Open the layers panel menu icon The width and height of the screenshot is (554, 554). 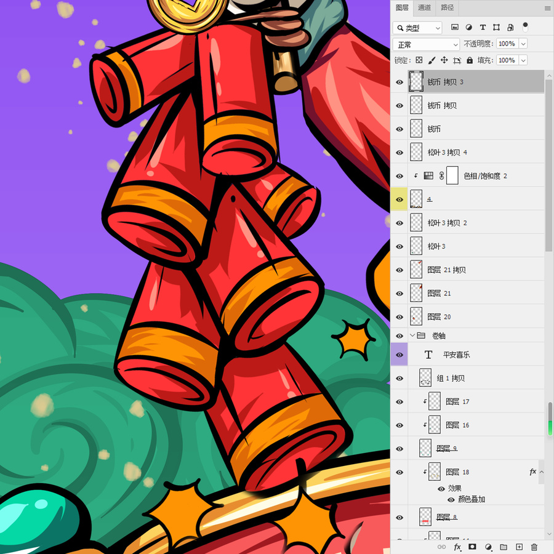547,8
